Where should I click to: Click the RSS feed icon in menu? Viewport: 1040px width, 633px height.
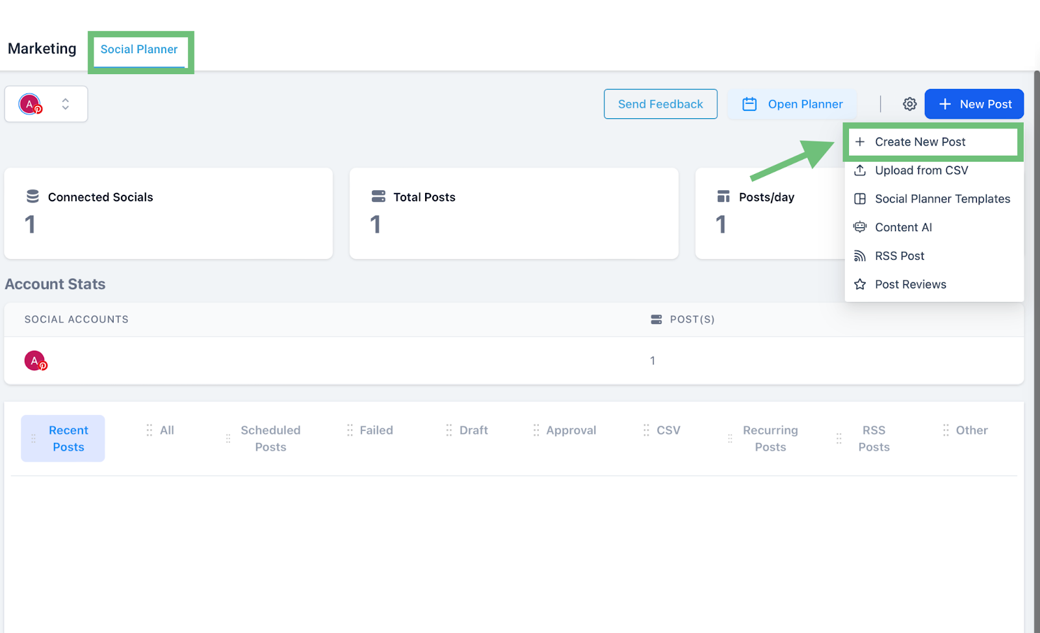[x=860, y=256]
